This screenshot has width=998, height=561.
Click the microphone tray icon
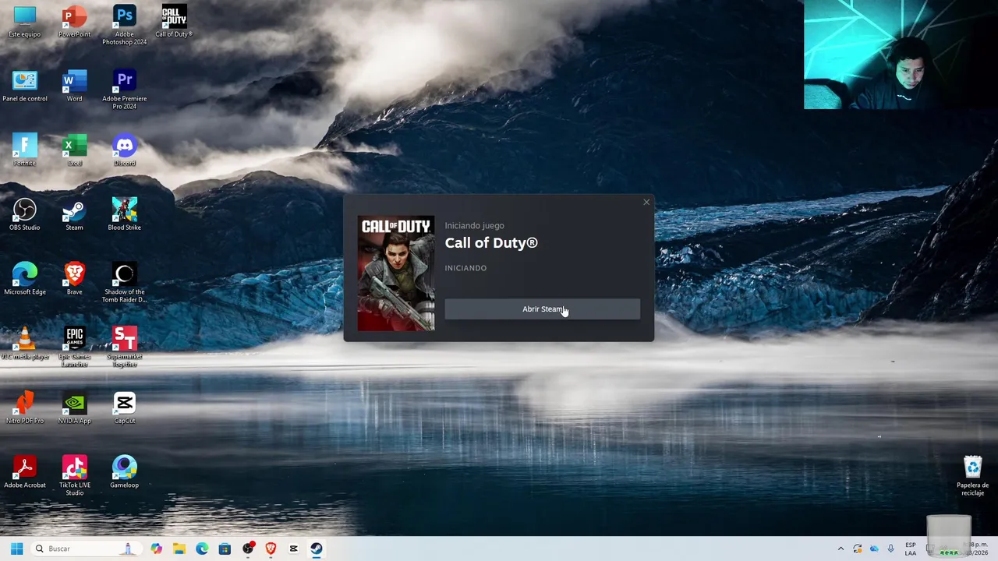point(890,549)
